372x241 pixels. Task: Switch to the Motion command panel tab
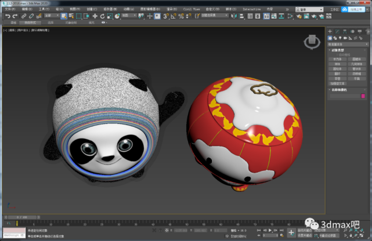click(x=352, y=31)
